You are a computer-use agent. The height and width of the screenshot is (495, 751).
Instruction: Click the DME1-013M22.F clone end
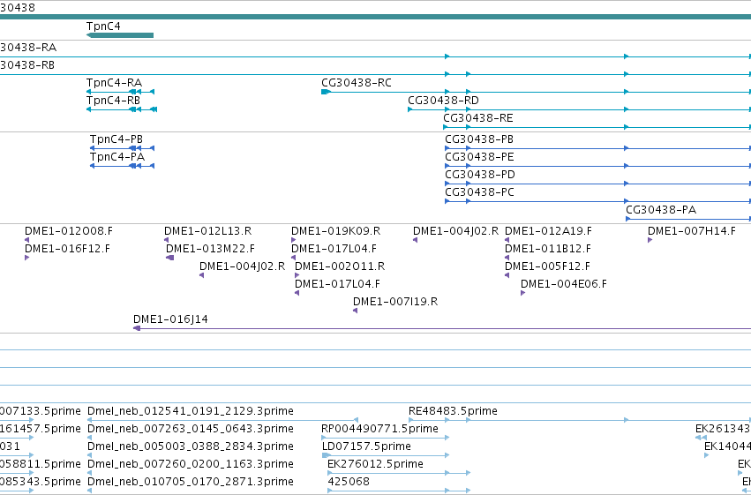click(169, 258)
